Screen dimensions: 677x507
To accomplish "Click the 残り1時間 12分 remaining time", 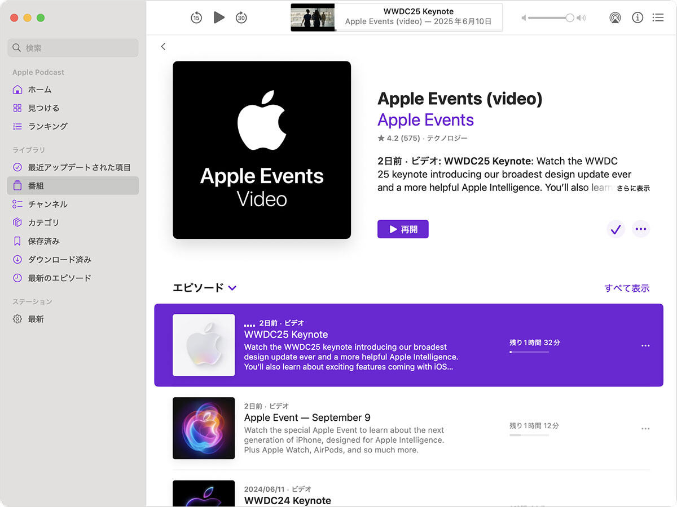I will pos(534,426).
